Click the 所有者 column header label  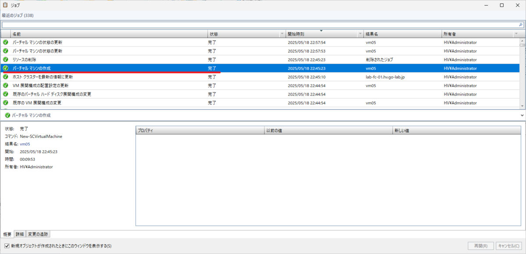(450, 34)
